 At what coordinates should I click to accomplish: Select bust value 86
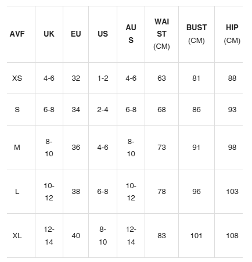(x=196, y=110)
